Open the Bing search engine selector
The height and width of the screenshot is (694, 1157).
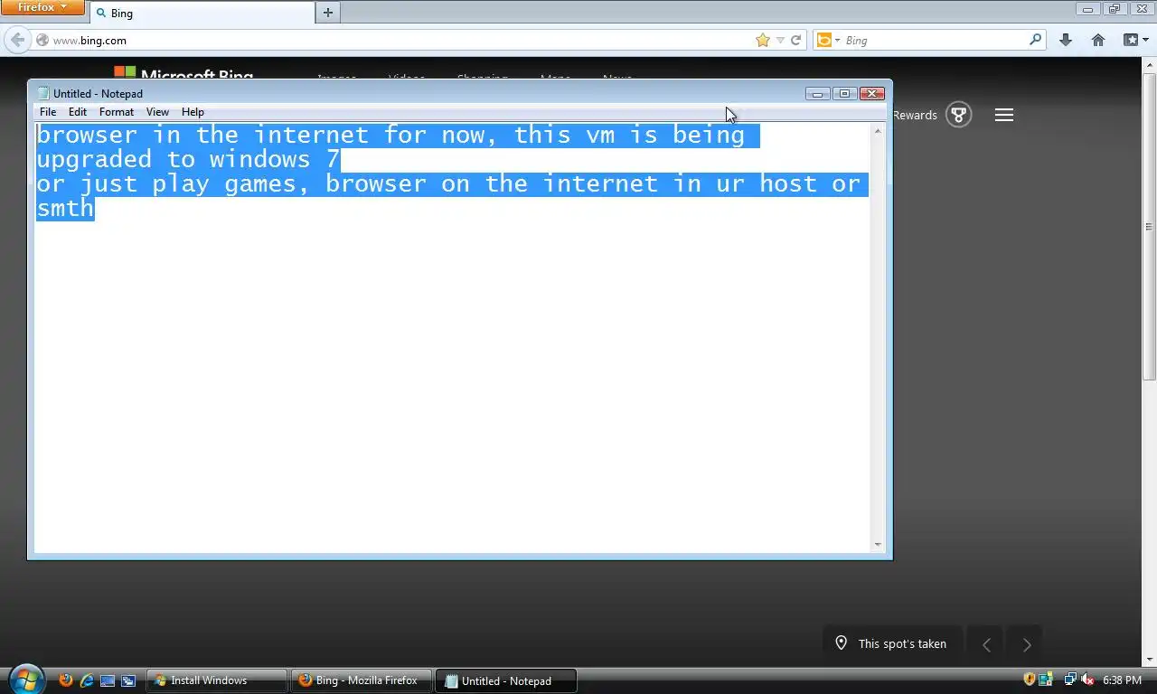(828, 40)
